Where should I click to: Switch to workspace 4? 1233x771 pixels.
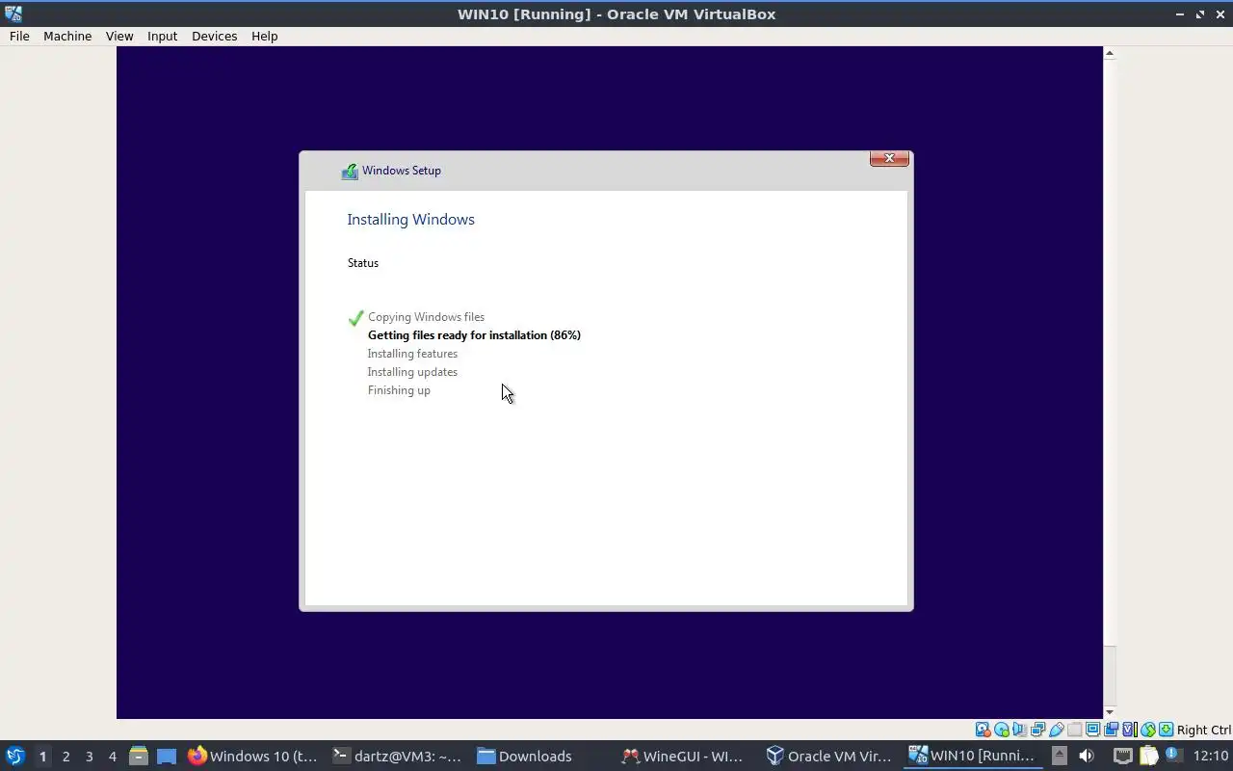point(112,757)
